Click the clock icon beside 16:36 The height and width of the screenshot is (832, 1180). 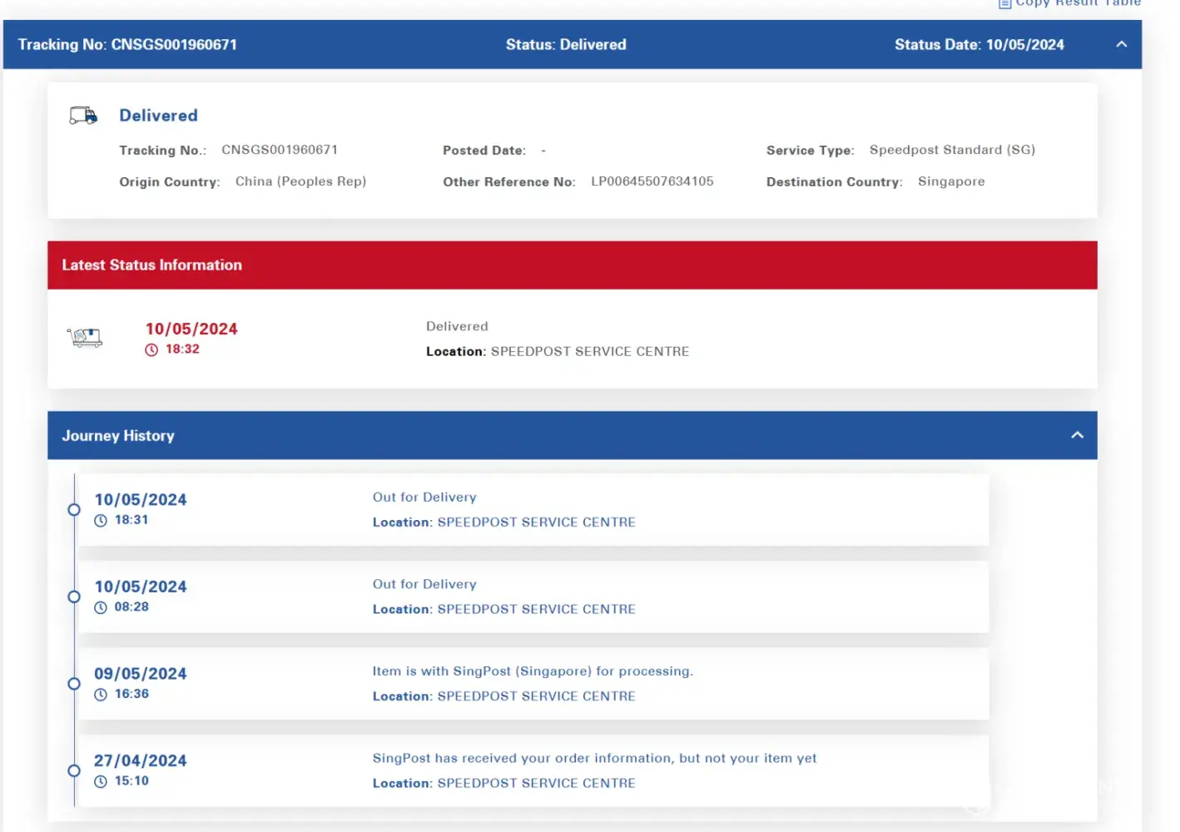[x=101, y=695]
